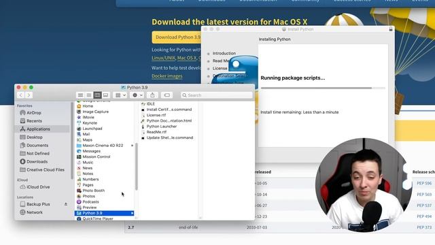Click the Finder search field
Screen dimensions: 435x245
(x=216, y=95)
